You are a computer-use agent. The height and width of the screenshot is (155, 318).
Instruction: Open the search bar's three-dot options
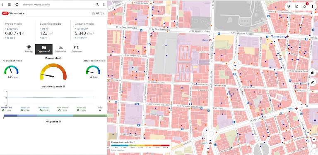[x=104, y=5]
